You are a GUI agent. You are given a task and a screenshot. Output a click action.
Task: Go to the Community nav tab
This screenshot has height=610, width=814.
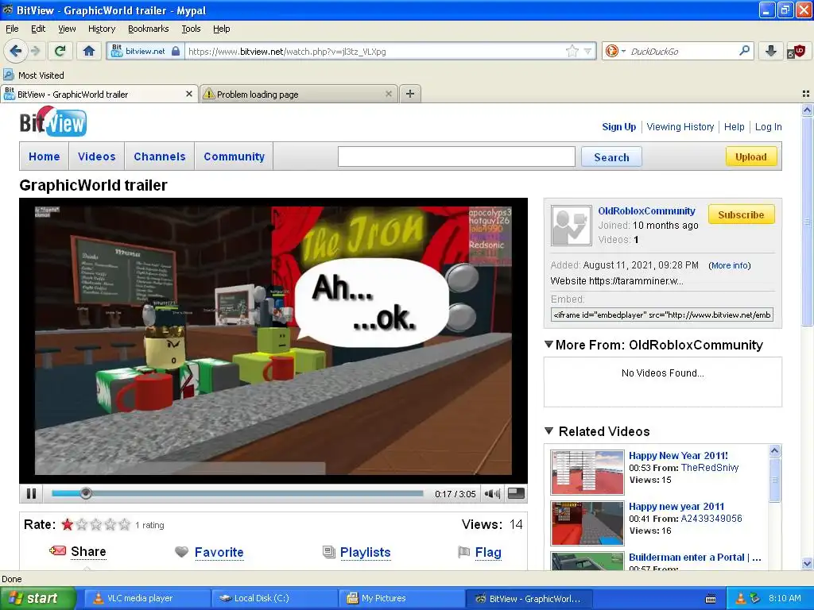tap(235, 156)
